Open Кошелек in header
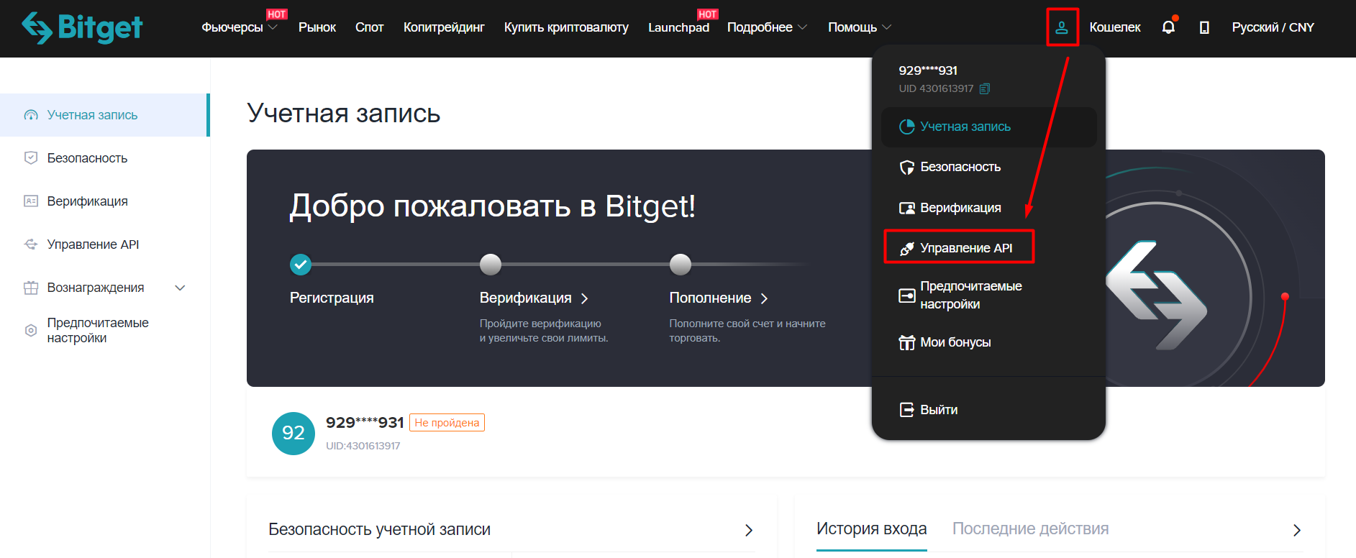This screenshot has height=558, width=1356. coord(1115,27)
